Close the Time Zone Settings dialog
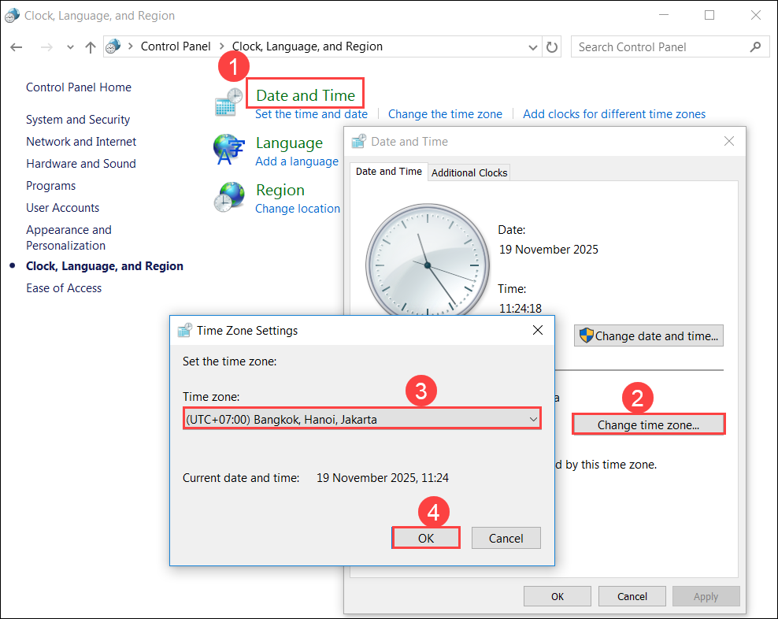778x619 pixels. [538, 330]
